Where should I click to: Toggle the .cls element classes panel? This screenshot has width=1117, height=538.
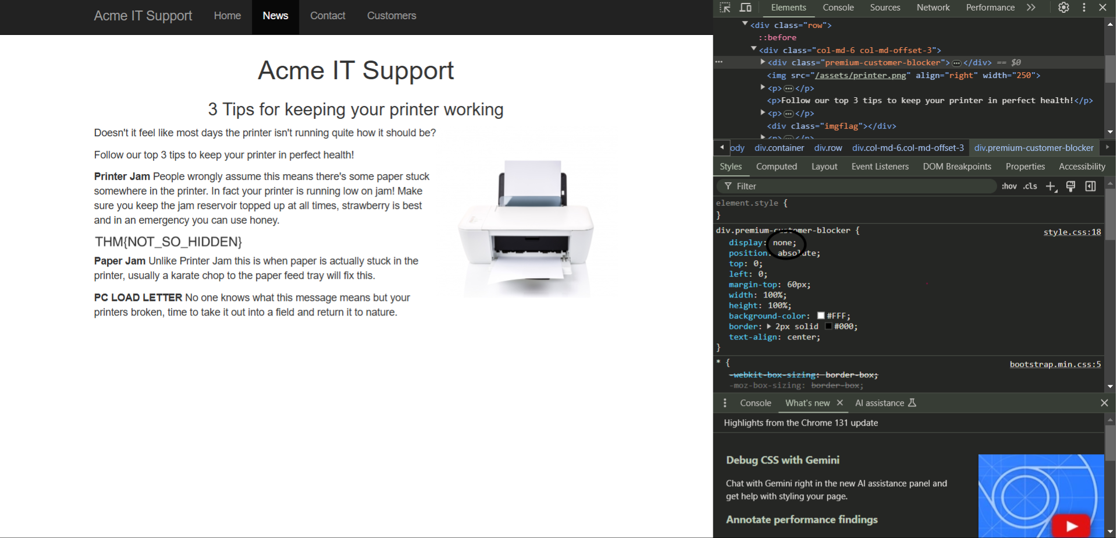pos(1030,186)
